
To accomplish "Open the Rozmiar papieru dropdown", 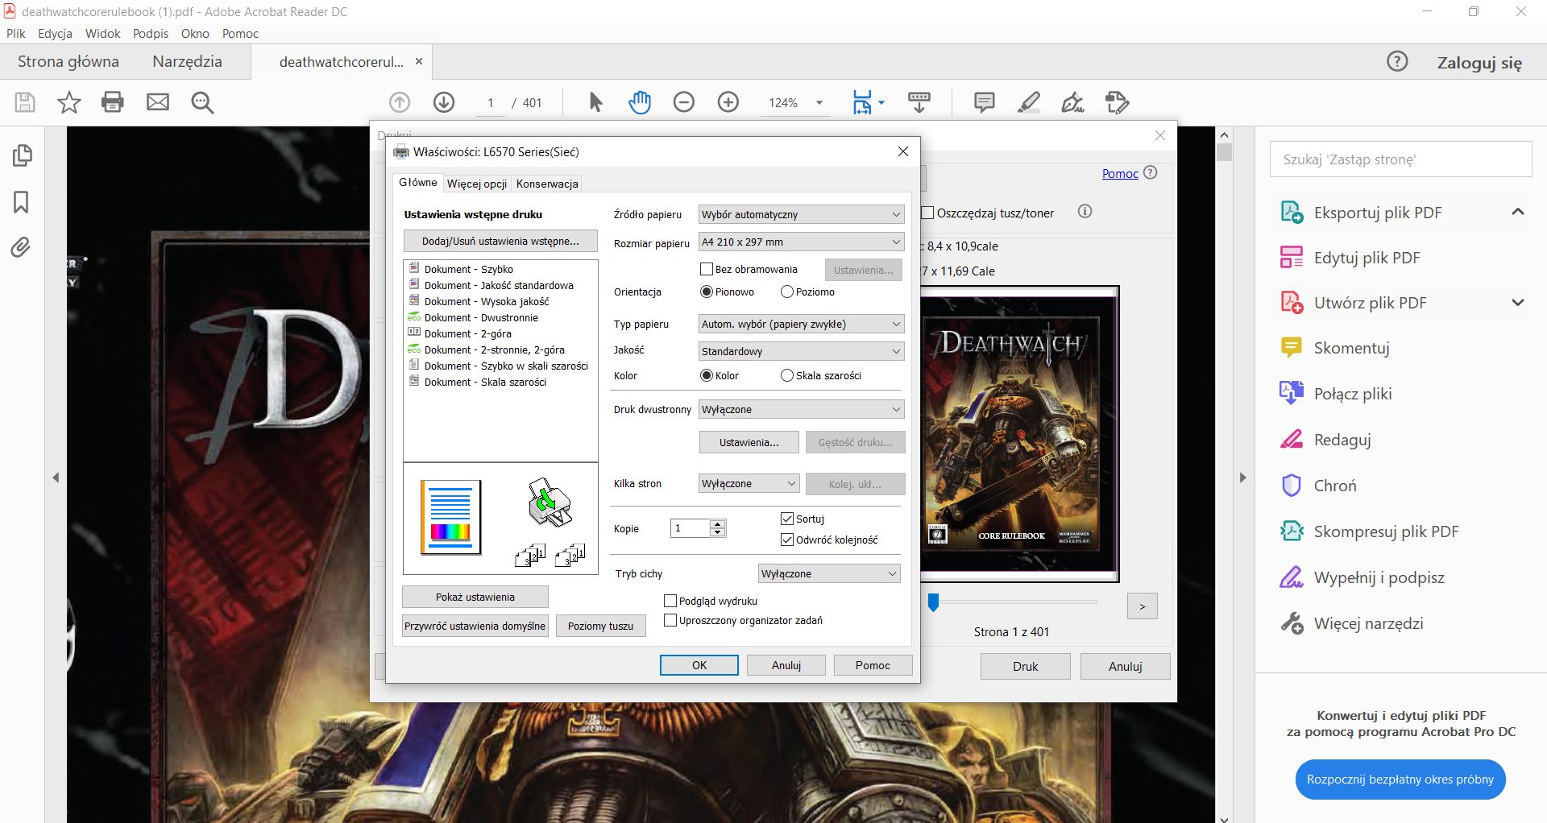I will point(801,242).
